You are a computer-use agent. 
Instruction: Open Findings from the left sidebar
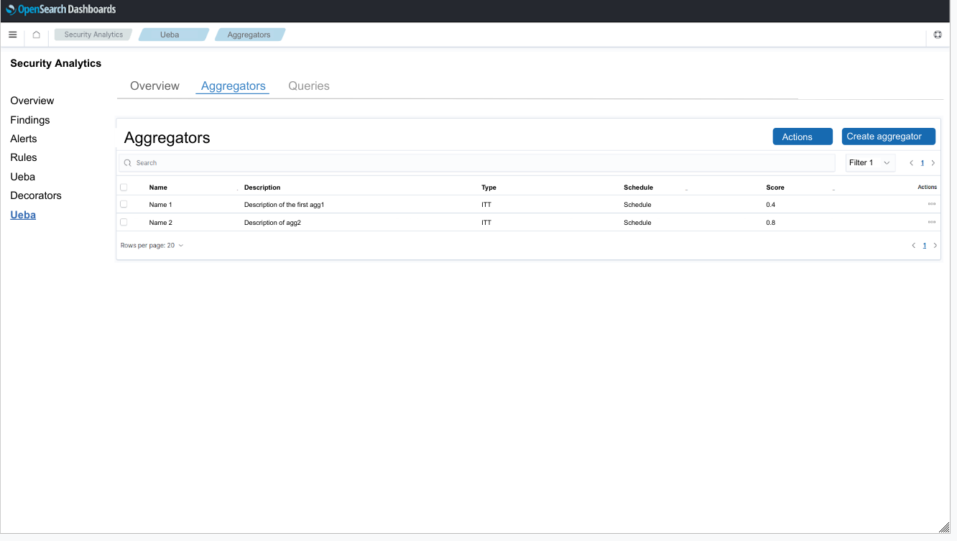[x=29, y=119]
